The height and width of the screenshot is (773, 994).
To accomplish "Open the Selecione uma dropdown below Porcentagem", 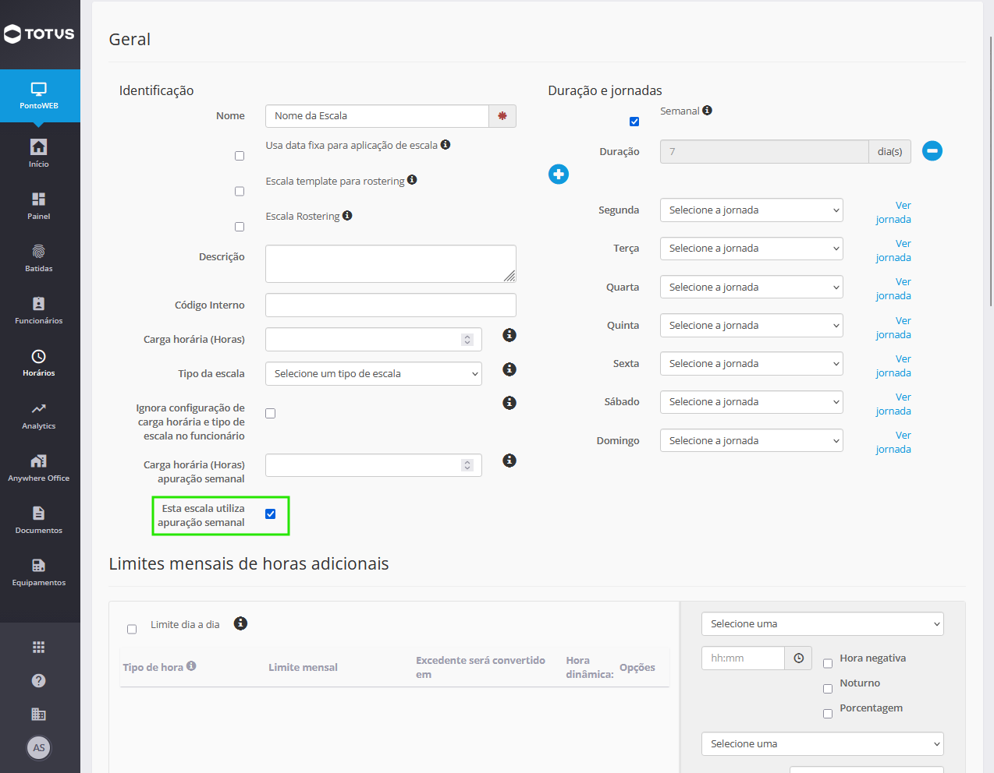I will [x=822, y=744].
